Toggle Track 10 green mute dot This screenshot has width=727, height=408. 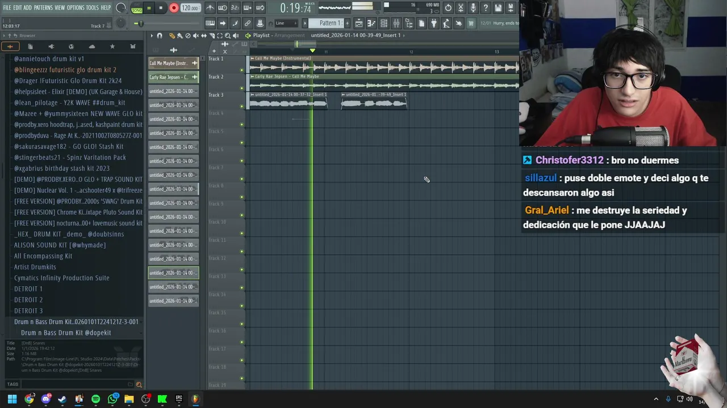point(242,233)
